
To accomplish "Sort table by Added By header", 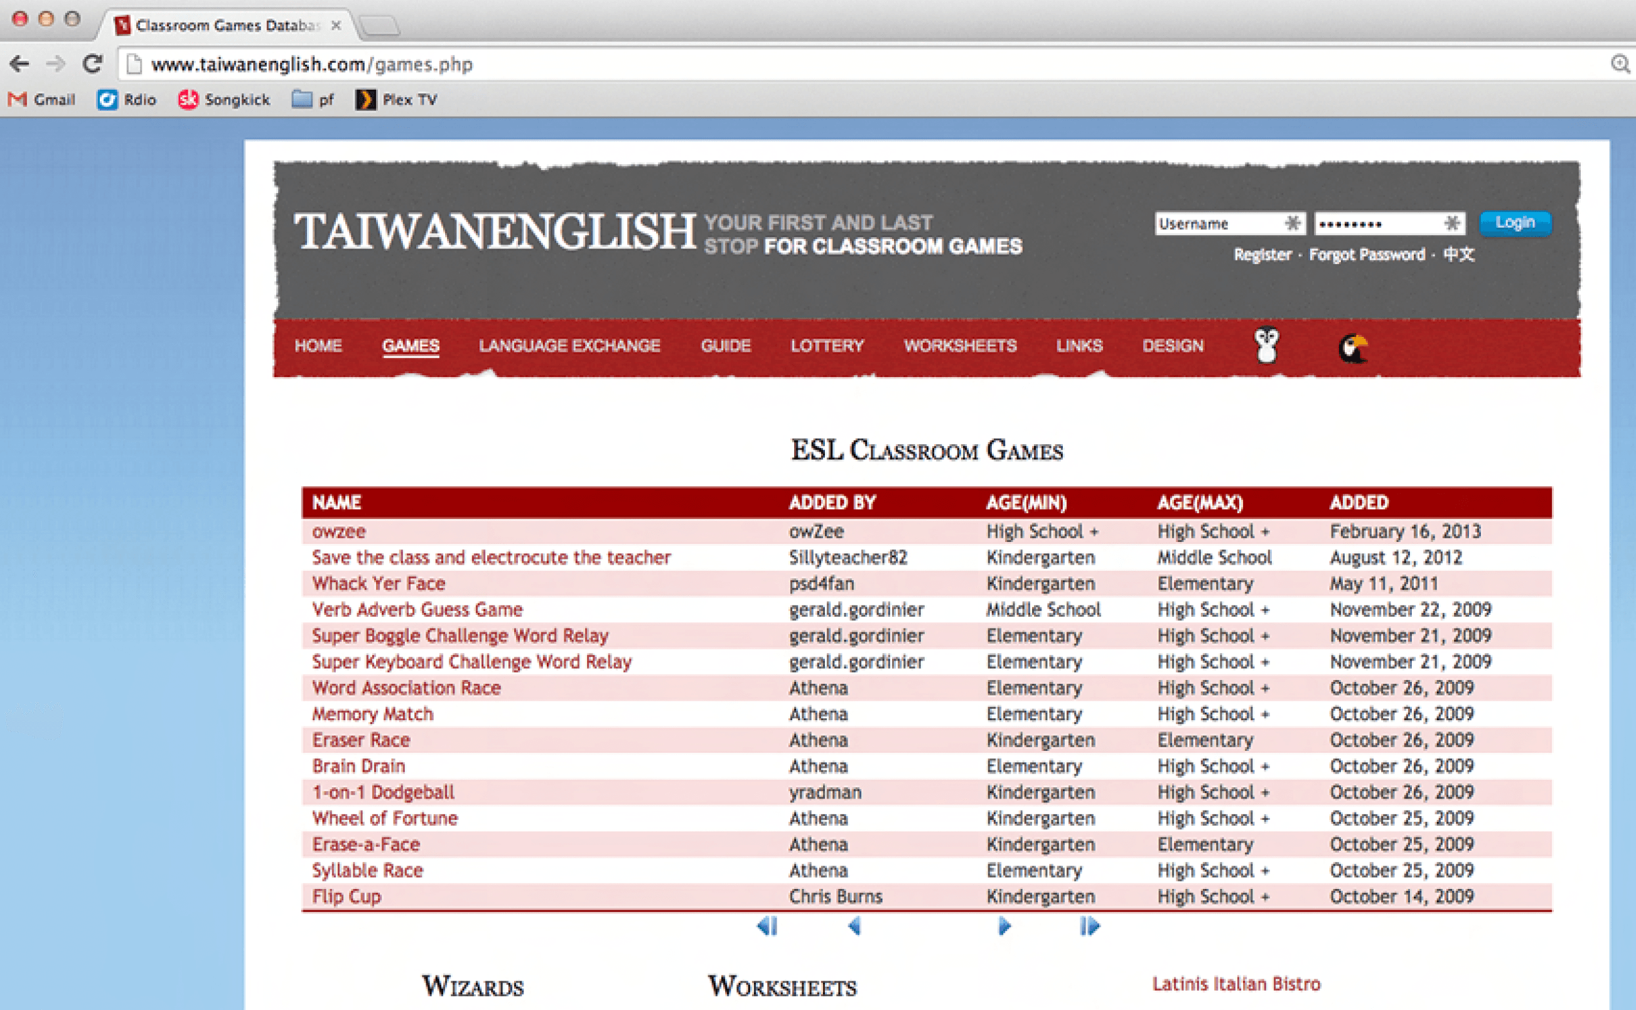I will click(x=832, y=503).
